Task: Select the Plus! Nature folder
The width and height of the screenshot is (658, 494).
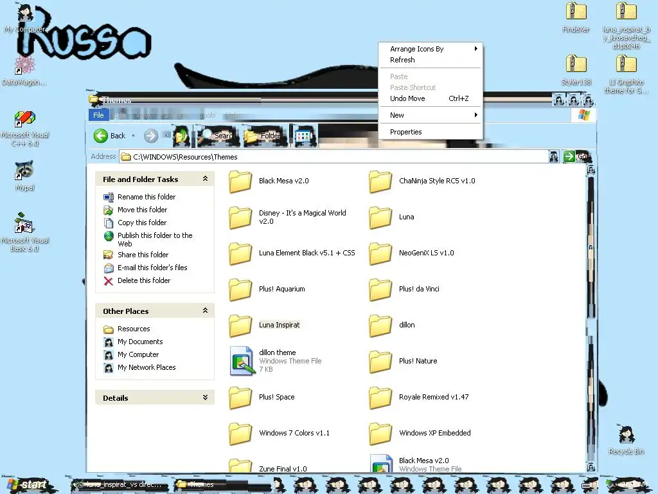Action: click(x=403, y=361)
